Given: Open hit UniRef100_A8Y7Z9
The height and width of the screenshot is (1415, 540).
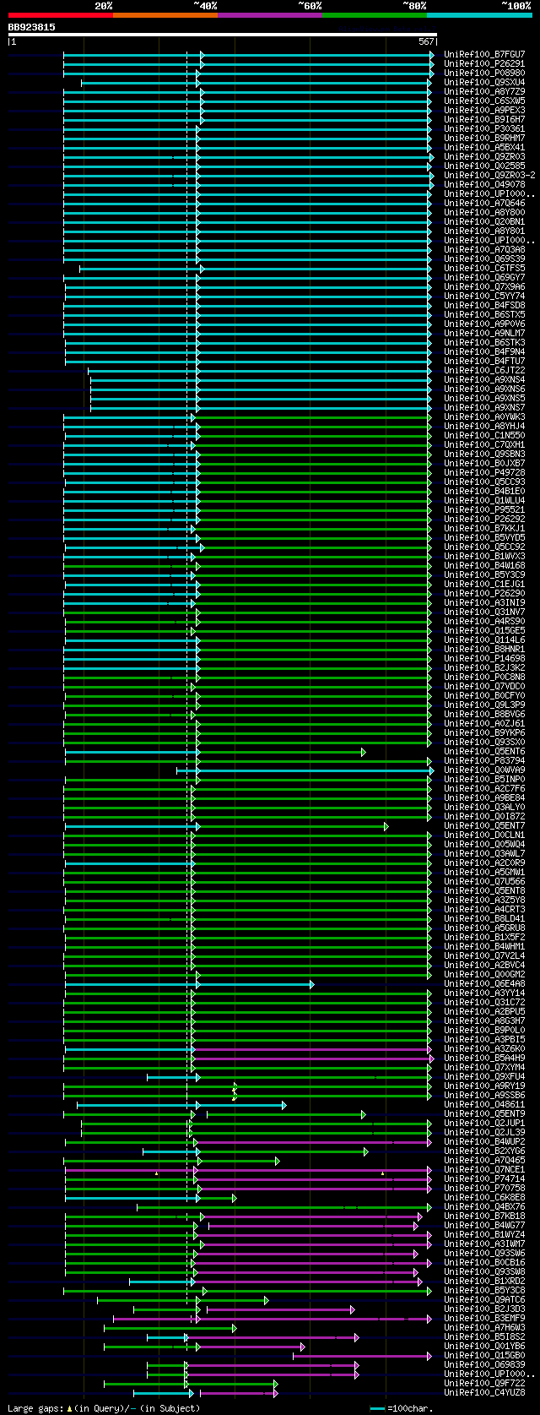Looking at the screenshot, I should click(484, 91).
